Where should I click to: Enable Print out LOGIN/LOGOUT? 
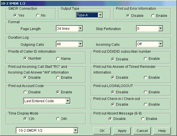(145, 92)
